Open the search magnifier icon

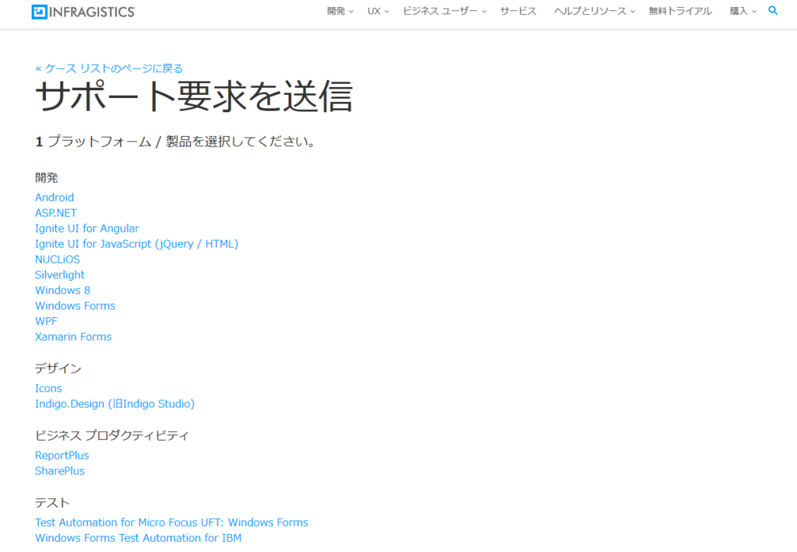pos(773,11)
